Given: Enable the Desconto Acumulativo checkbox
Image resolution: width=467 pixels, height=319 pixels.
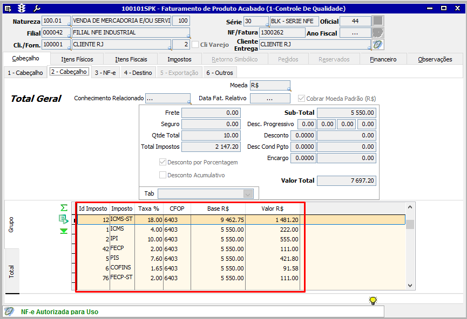Looking at the screenshot, I should (x=163, y=175).
